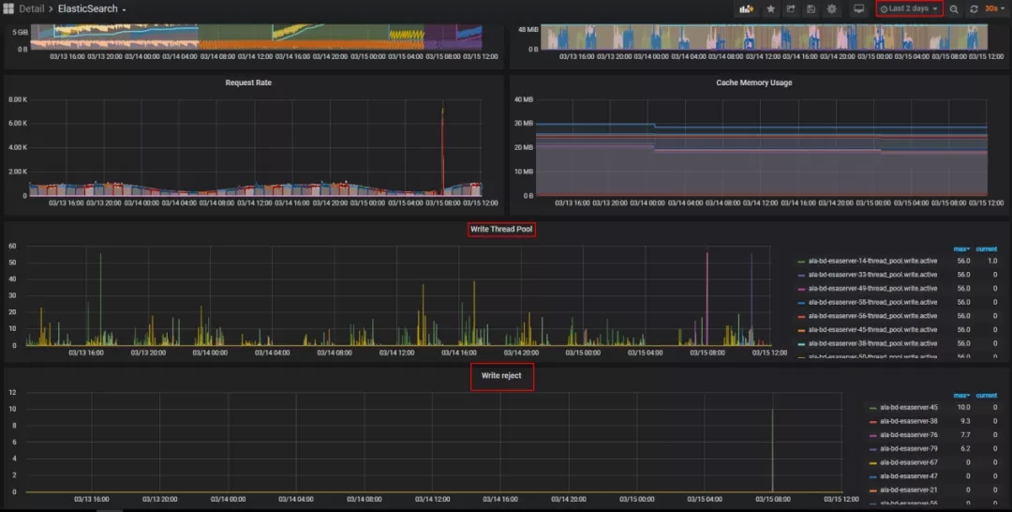Go to the Detail folder link
This screenshot has width=1012, height=512.
click(31, 8)
